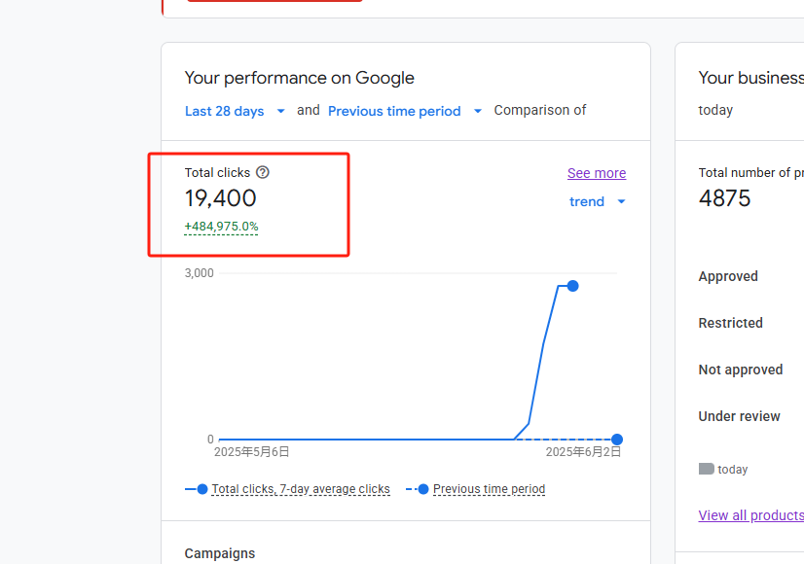The height and width of the screenshot is (564, 804).
Task: Click the help icon beside Total clicks
Action: 263,172
